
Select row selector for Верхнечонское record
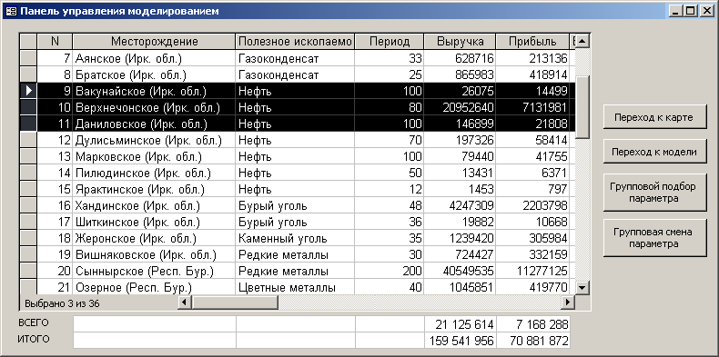coord(28,107)
